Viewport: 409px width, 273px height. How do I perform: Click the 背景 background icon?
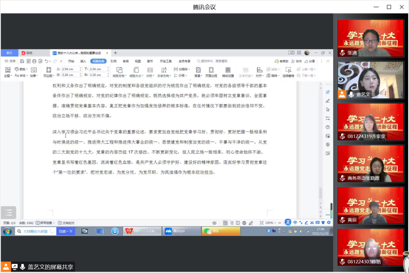[198, 72]
